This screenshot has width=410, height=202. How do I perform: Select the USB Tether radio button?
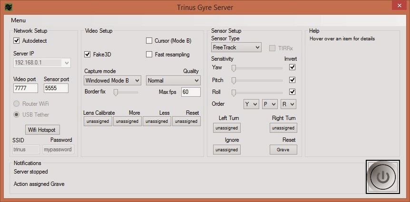pos(17,115)
